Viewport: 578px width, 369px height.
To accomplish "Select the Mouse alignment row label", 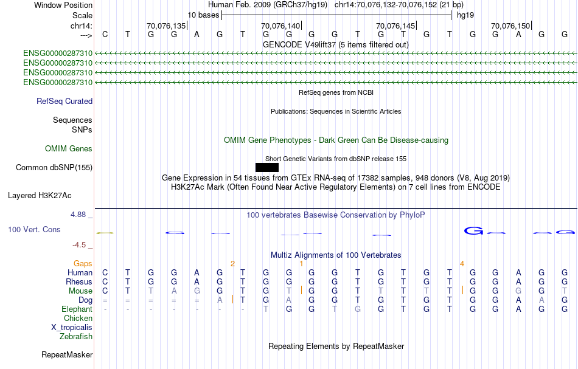I will pyautogui.click(x=80, y=291).
